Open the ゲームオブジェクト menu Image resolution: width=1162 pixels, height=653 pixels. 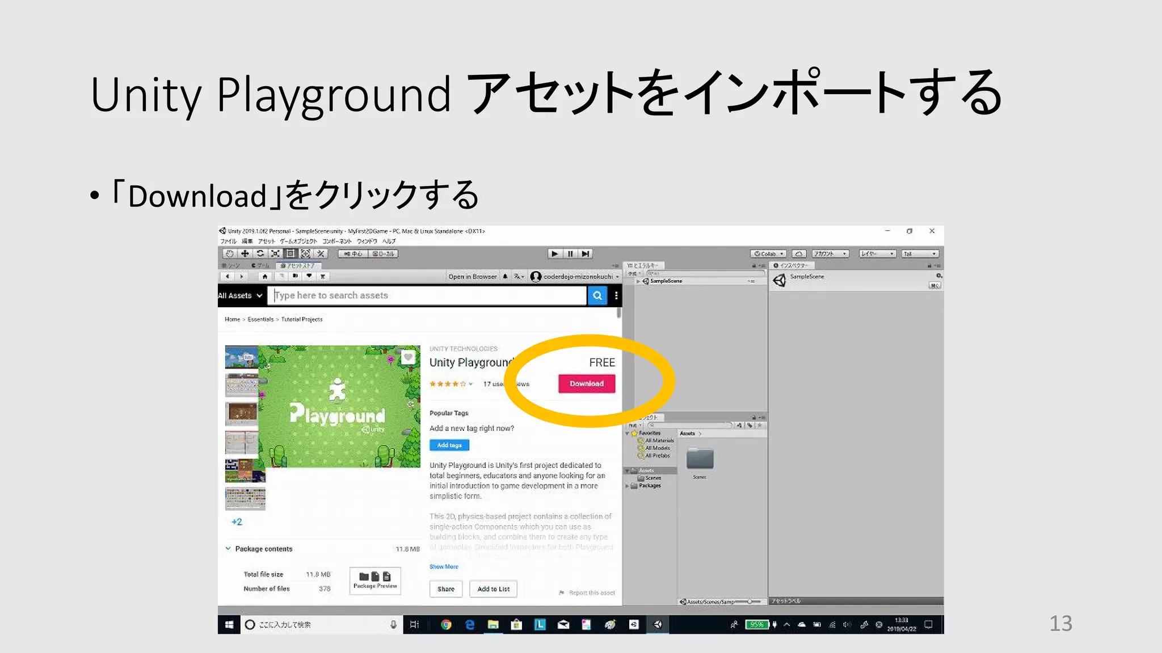coord(298,241)
